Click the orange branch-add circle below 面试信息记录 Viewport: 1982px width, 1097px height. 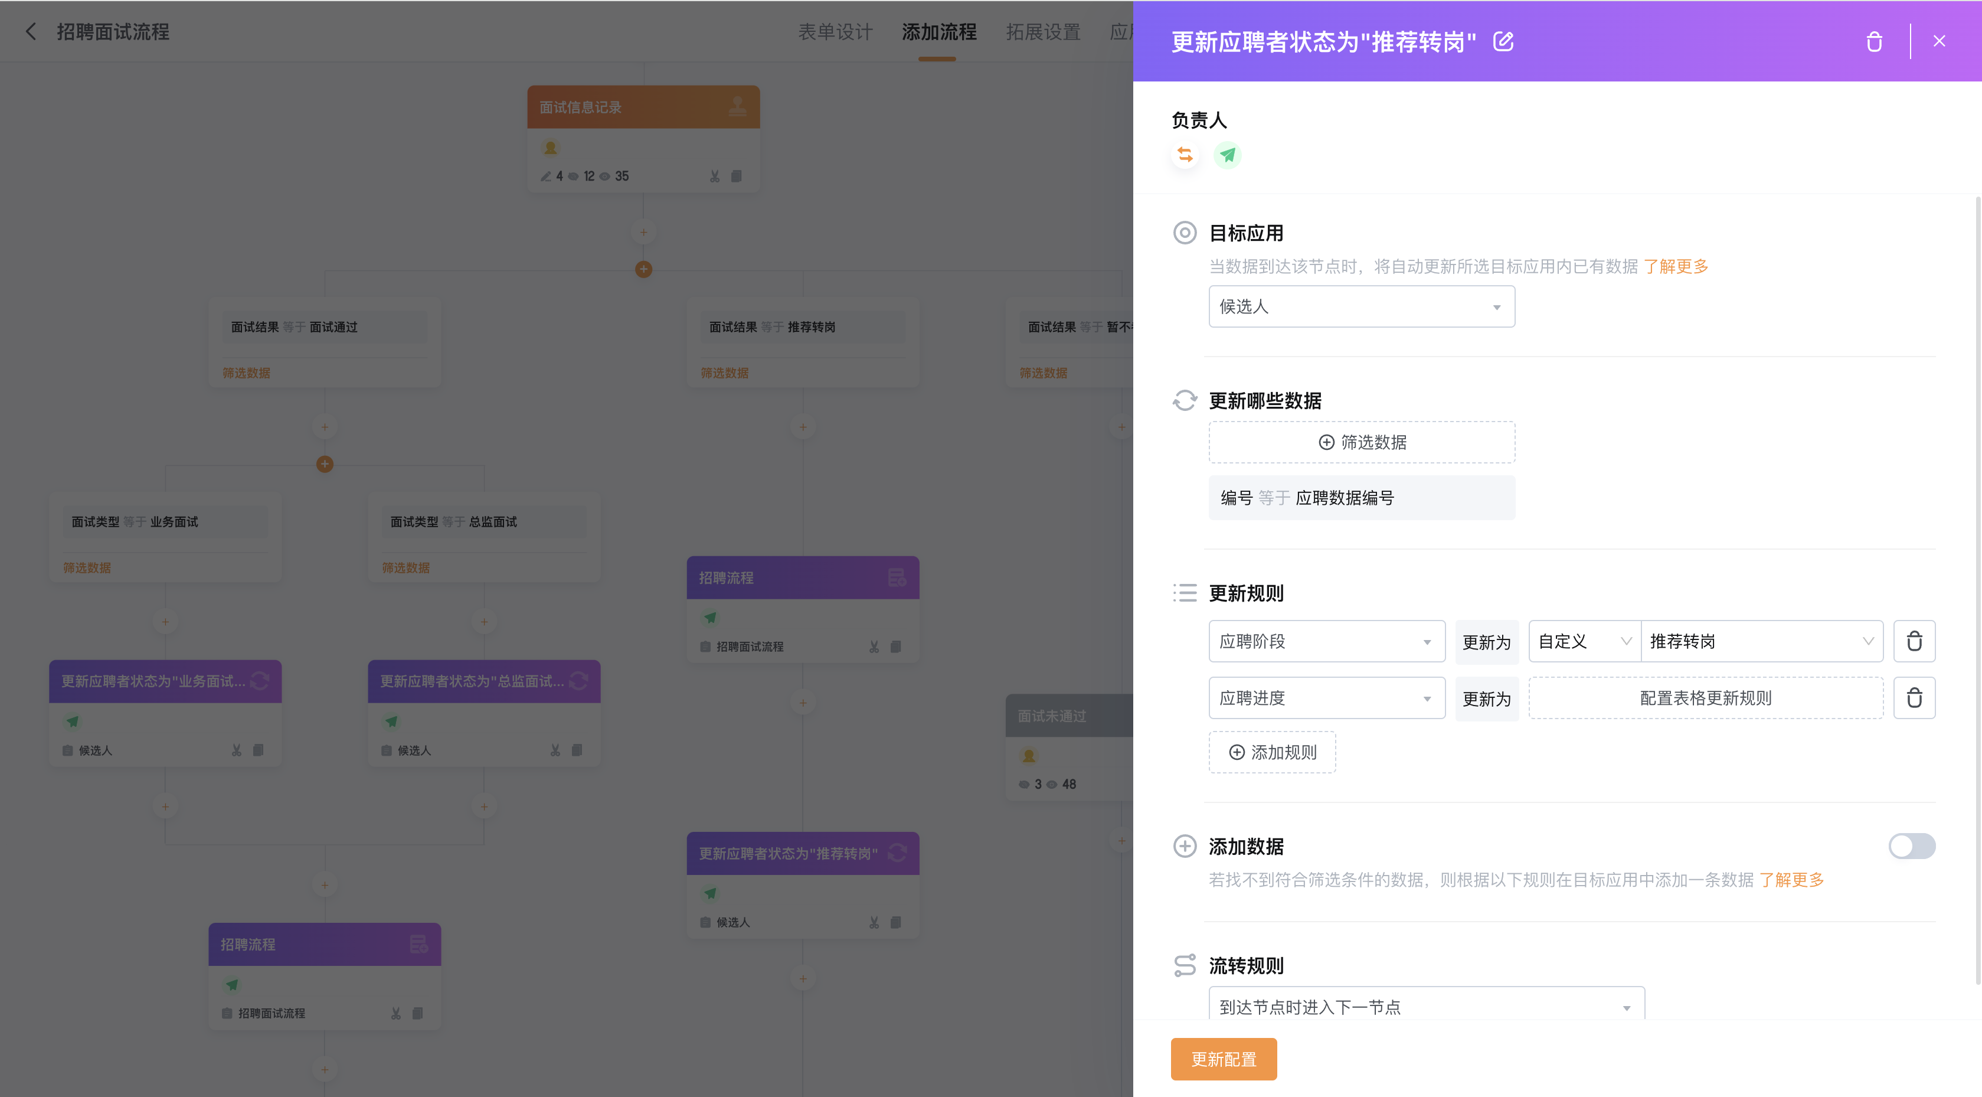click(x=643, y=269)
